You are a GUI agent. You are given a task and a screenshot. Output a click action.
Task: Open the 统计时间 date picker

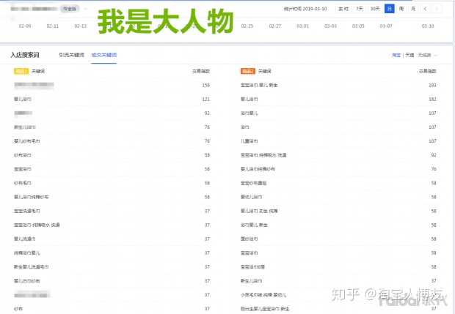tap(307, 9)
